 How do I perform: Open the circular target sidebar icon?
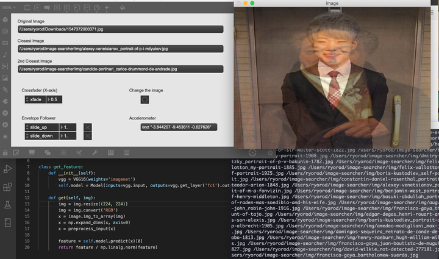pyautogui.click(x=5, y=31)
